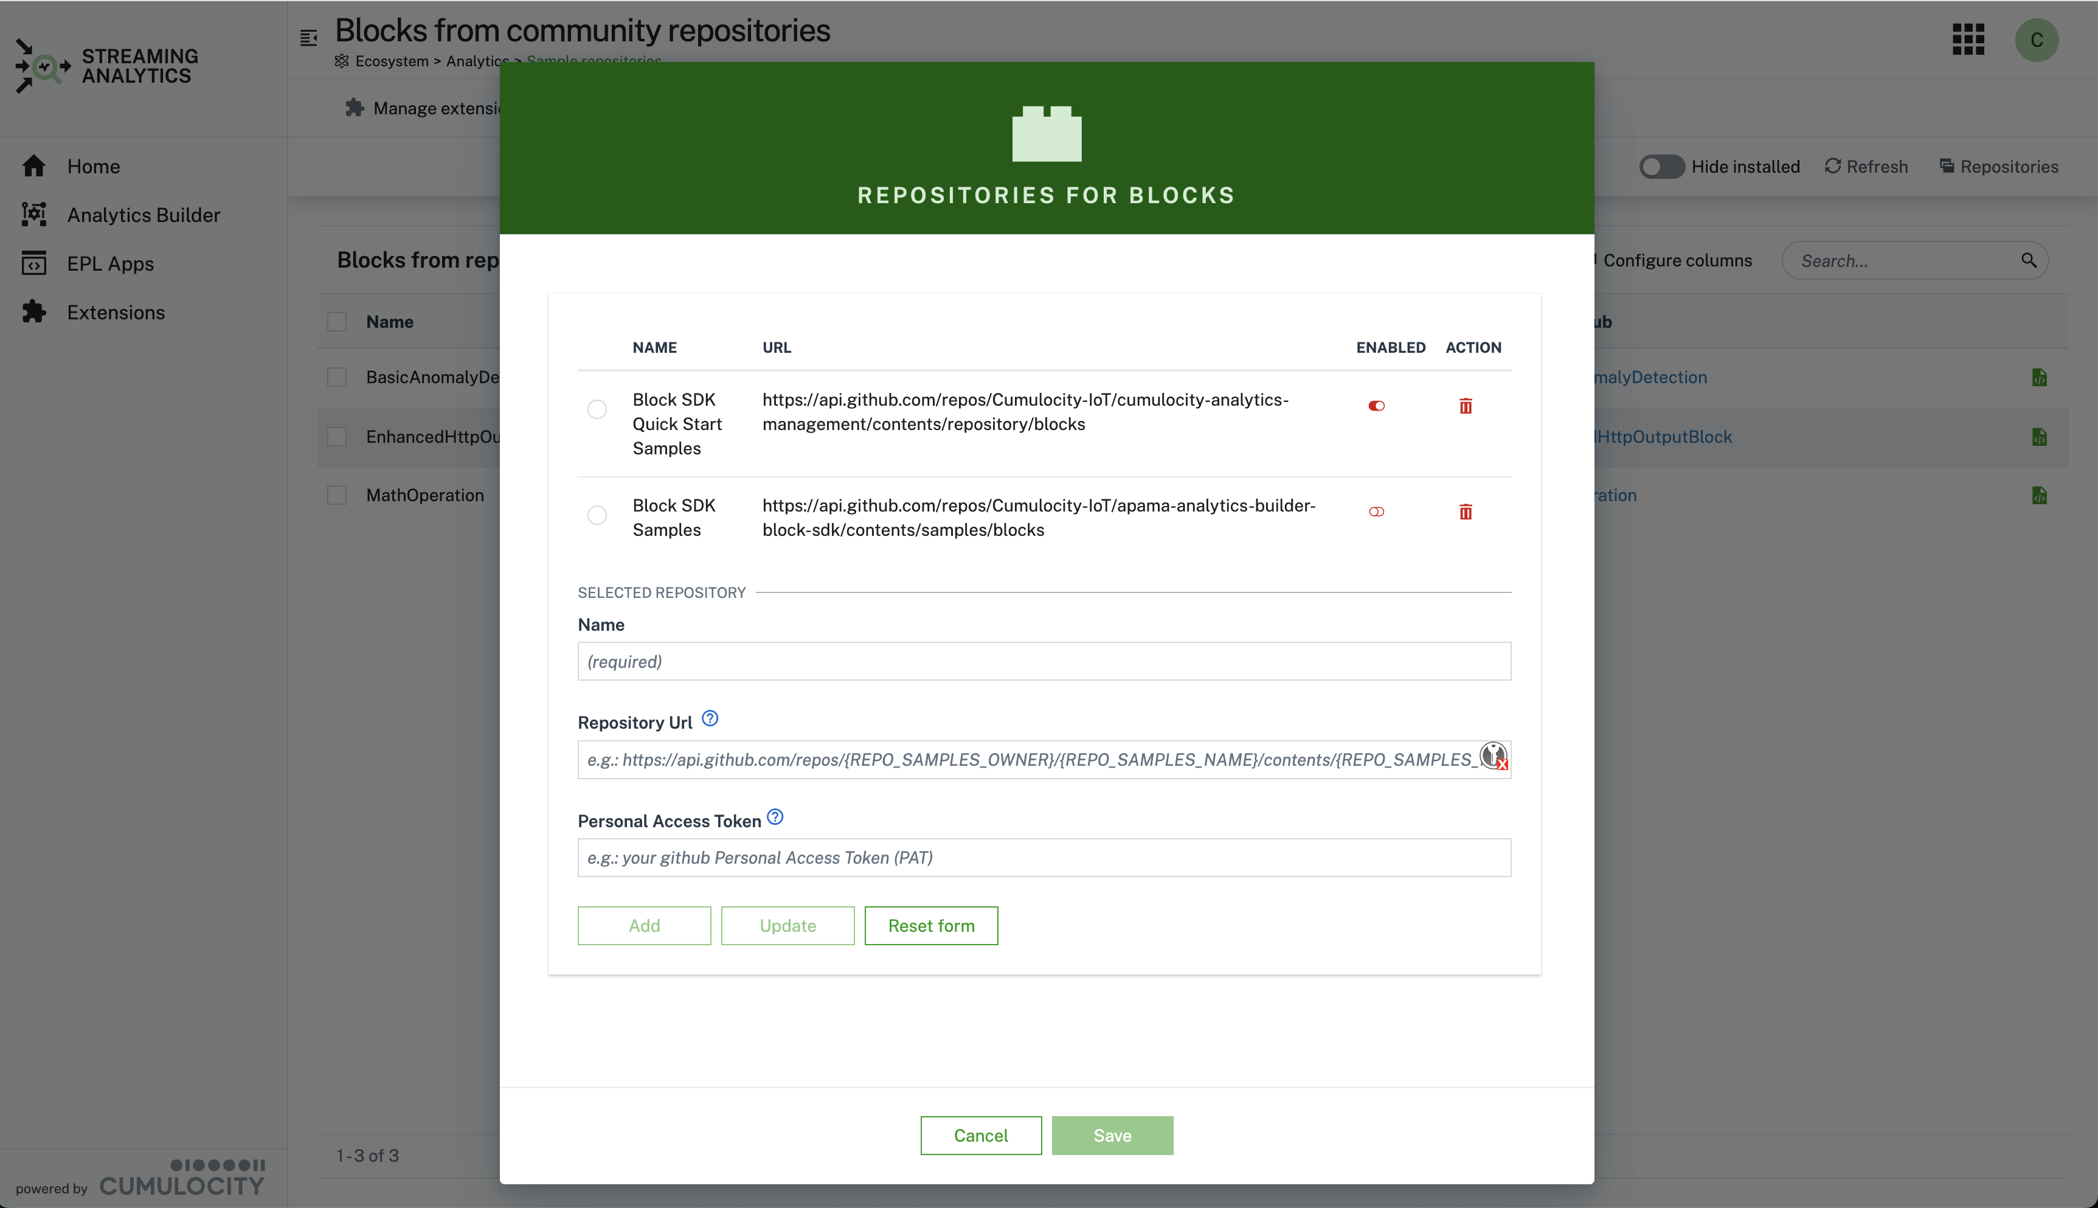This screenshot has height=1208, width=2098.
Task: Delete Block SDK Samples repository
Action: pyautogui.click(x=1466, y=512)
